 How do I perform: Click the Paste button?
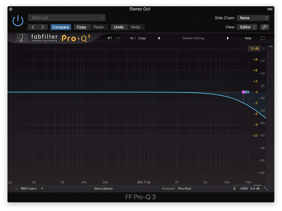[x=99, y=27]
